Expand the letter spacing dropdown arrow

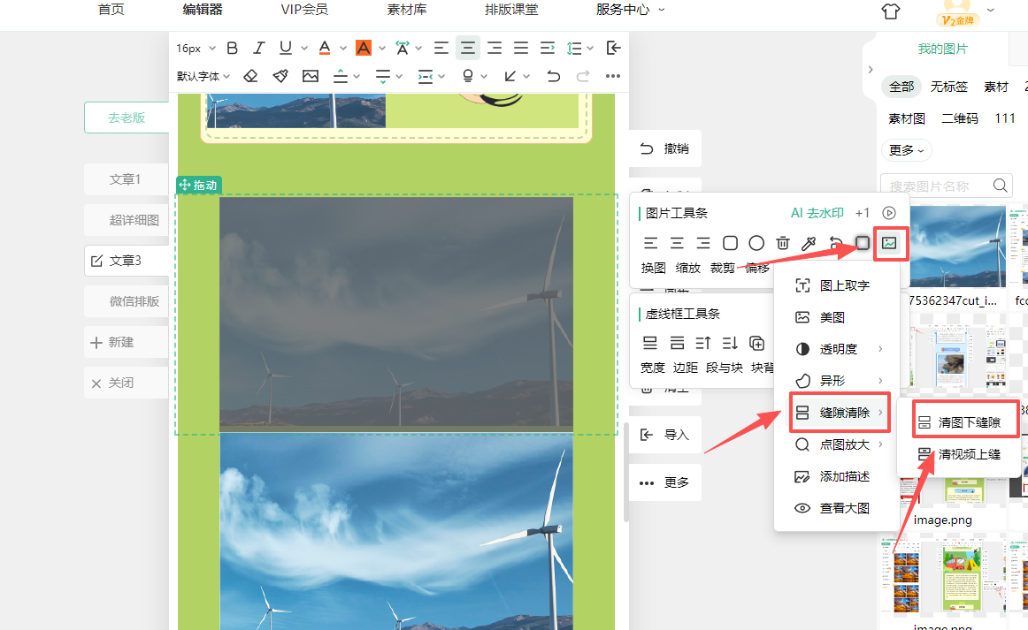(x=418, y=48)
